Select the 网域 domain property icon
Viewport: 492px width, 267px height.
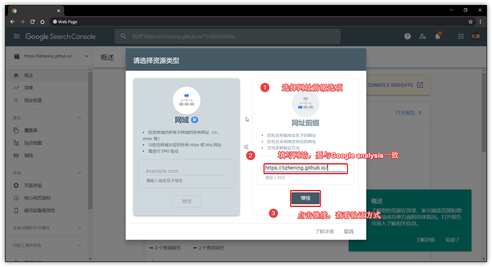[186, 100]
